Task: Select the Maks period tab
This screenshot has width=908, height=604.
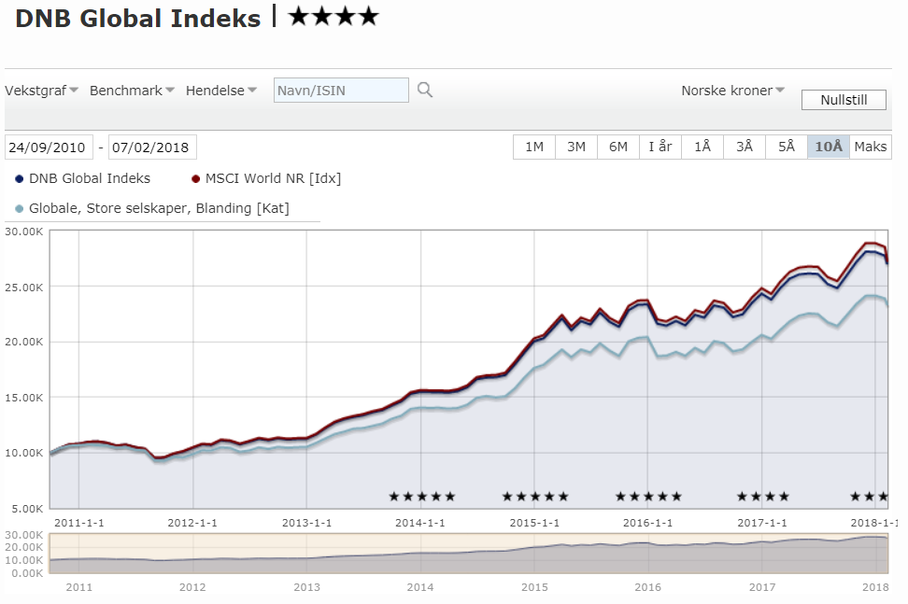Action: (871, 147)
